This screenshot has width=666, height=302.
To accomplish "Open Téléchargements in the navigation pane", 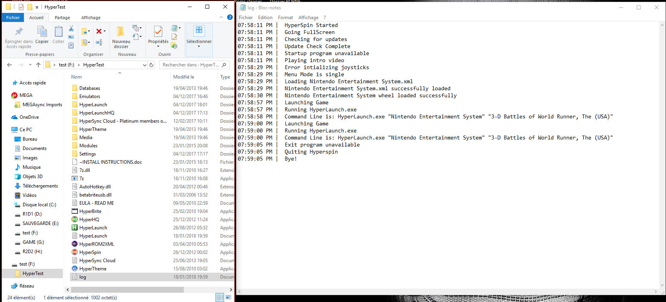I will [40, 186].
